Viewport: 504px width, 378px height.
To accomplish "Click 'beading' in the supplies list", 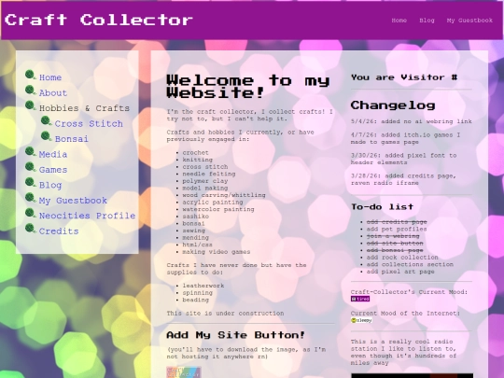I will (195, 300).
